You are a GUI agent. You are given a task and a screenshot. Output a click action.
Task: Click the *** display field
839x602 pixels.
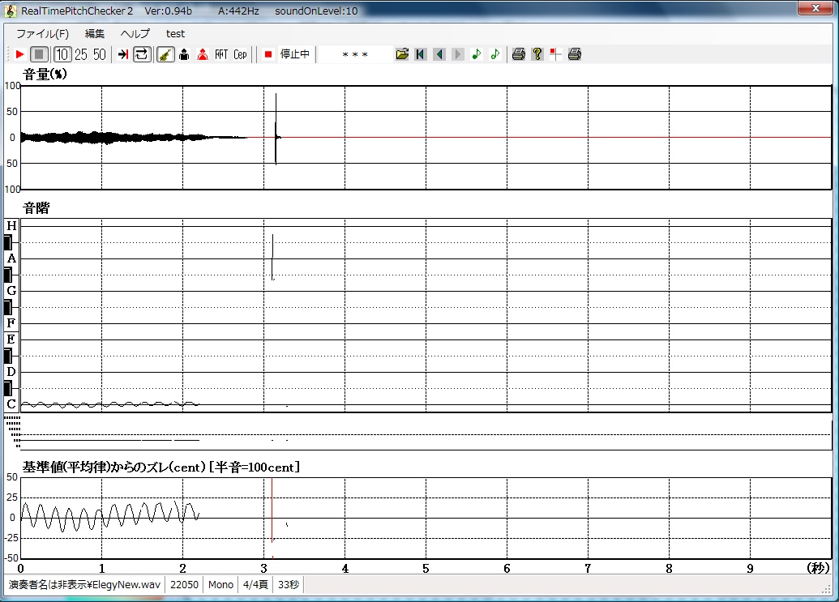355,54
